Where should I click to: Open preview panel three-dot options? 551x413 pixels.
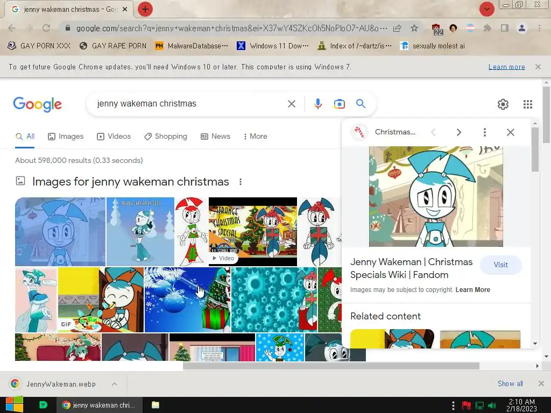pos(485,132)
